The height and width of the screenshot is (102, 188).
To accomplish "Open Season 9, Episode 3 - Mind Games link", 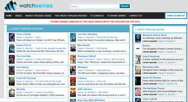I will click(92, 48).
